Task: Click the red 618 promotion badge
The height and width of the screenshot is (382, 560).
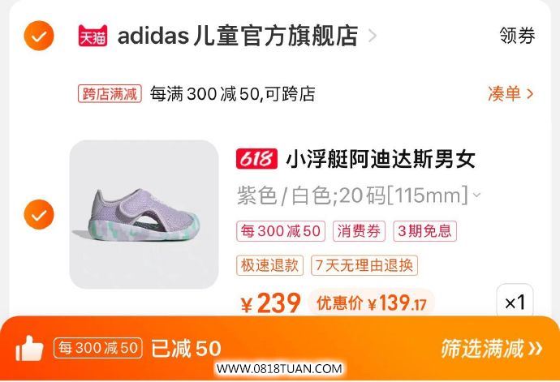Action: [x=256, y=158]
